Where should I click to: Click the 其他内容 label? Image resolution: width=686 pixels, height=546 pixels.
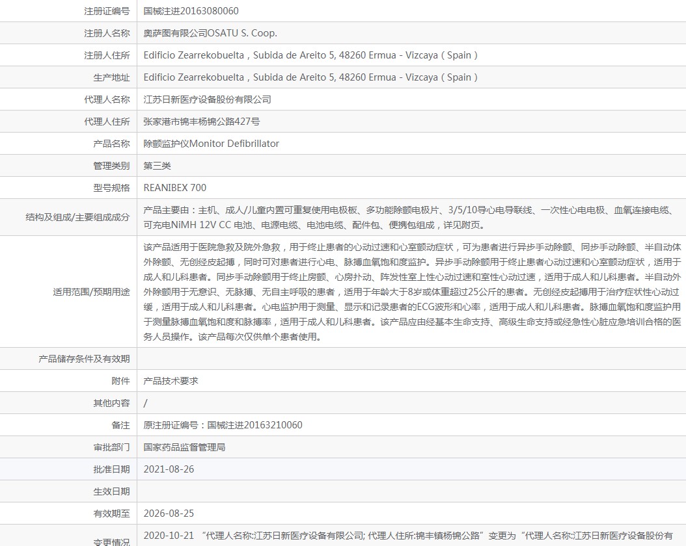(111, 403)
